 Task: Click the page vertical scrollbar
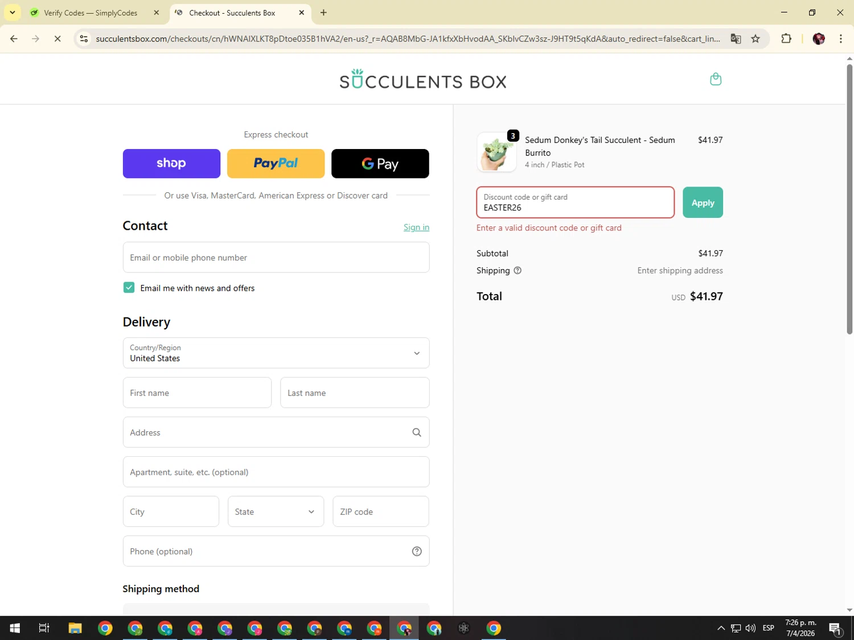(849, 199)
